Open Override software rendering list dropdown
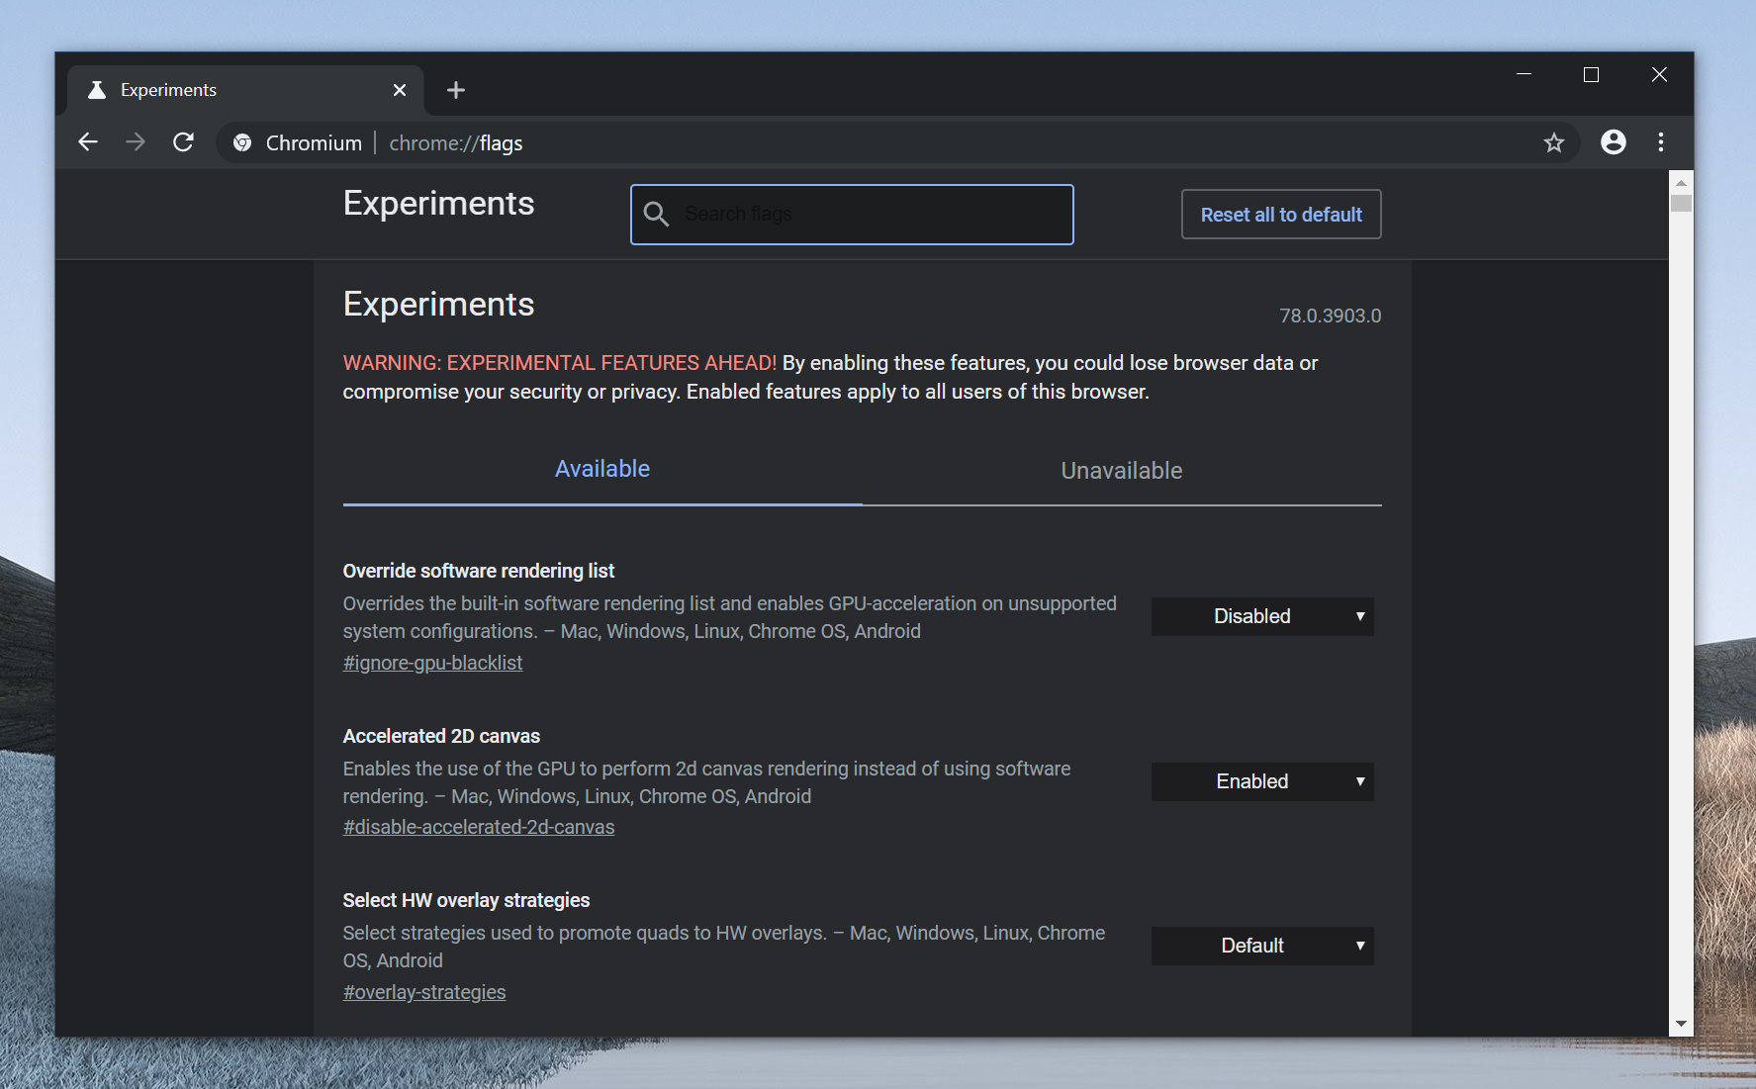1756x1089 pixels. pyautogui.click(x=1261, y=616)
